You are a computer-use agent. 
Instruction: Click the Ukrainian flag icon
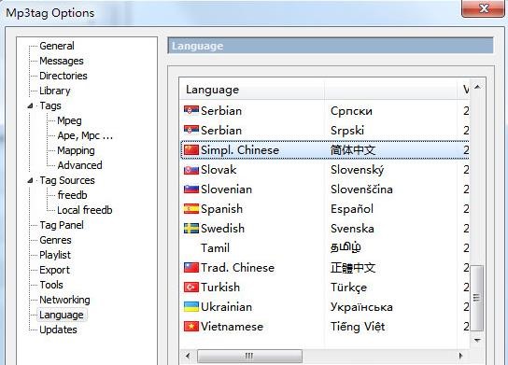[191, 307]
